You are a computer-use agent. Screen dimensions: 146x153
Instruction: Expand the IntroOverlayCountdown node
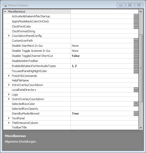[9, 85]
